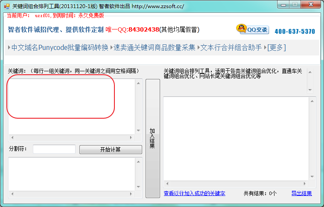The height and width of the screenshot is (207, 324).
Task: Click calculation output box scroll-left arrow
Action: 12,194
